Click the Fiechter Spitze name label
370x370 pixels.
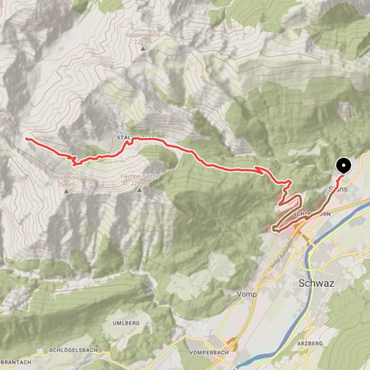click(x=140, y=177)
